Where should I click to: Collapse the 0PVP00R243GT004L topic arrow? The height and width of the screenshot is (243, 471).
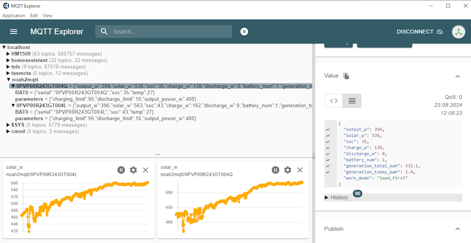[13, 106]
